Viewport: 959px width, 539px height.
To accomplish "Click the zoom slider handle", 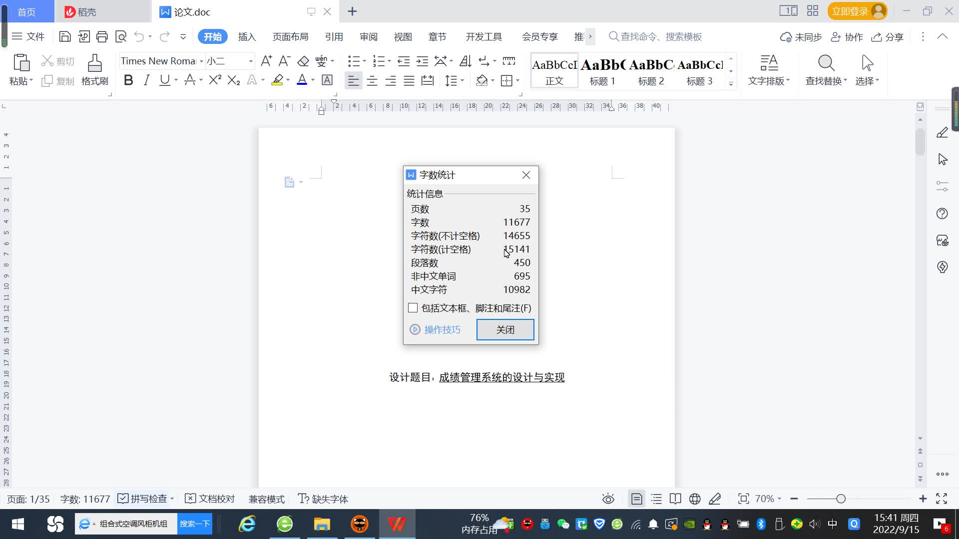I will point(841,499).
